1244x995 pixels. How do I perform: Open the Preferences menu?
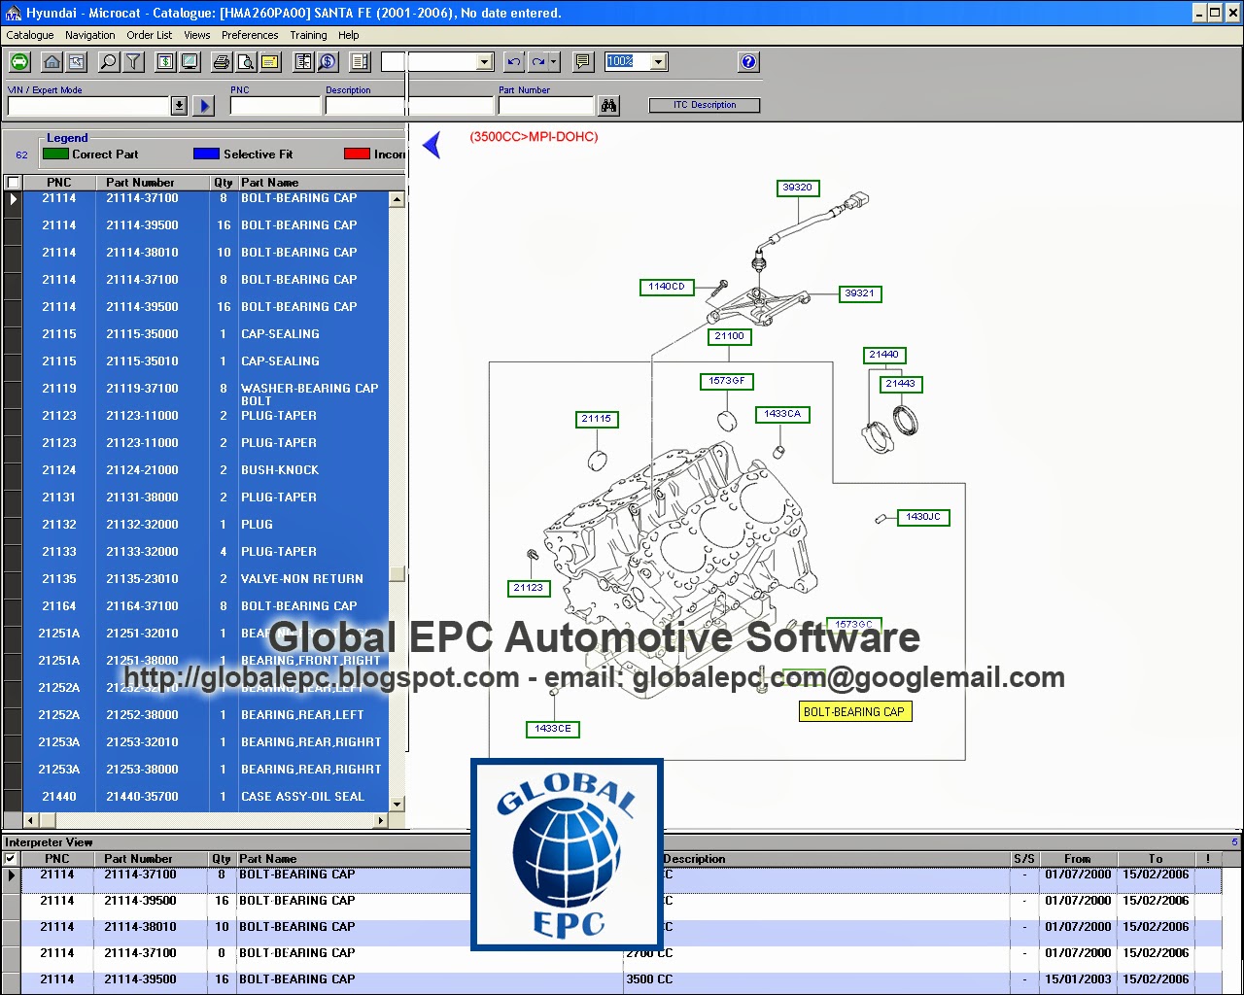250,35
